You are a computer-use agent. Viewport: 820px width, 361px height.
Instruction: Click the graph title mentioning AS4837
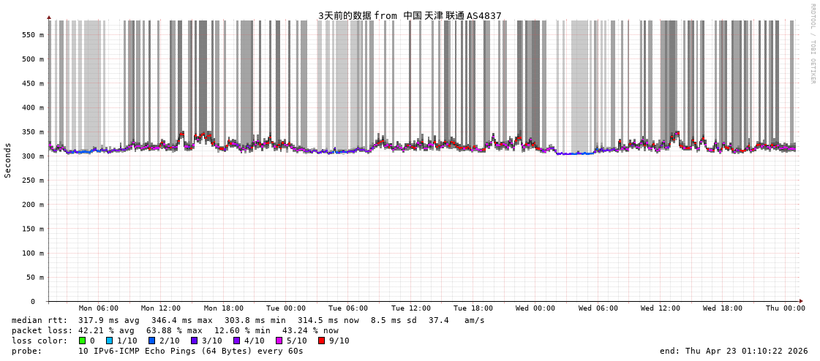[x=410, y=15]
